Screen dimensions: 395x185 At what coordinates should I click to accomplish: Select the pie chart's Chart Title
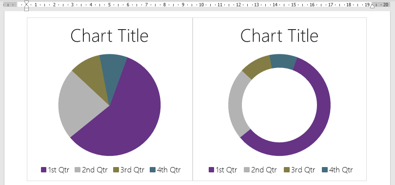coord(109,35)
